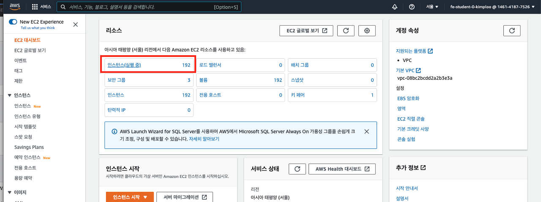Refresh the 계정 속성 panel
The image size is (541, 202).
point(512,30)
